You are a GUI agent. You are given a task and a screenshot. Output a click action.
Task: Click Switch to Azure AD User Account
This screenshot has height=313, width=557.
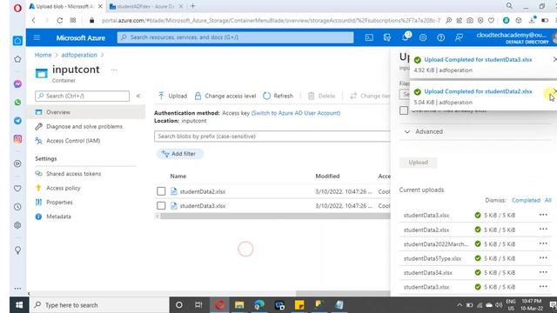click(x=296, y=113)
